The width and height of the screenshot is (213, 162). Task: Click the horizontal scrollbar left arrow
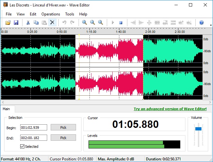tap(3, 102)
